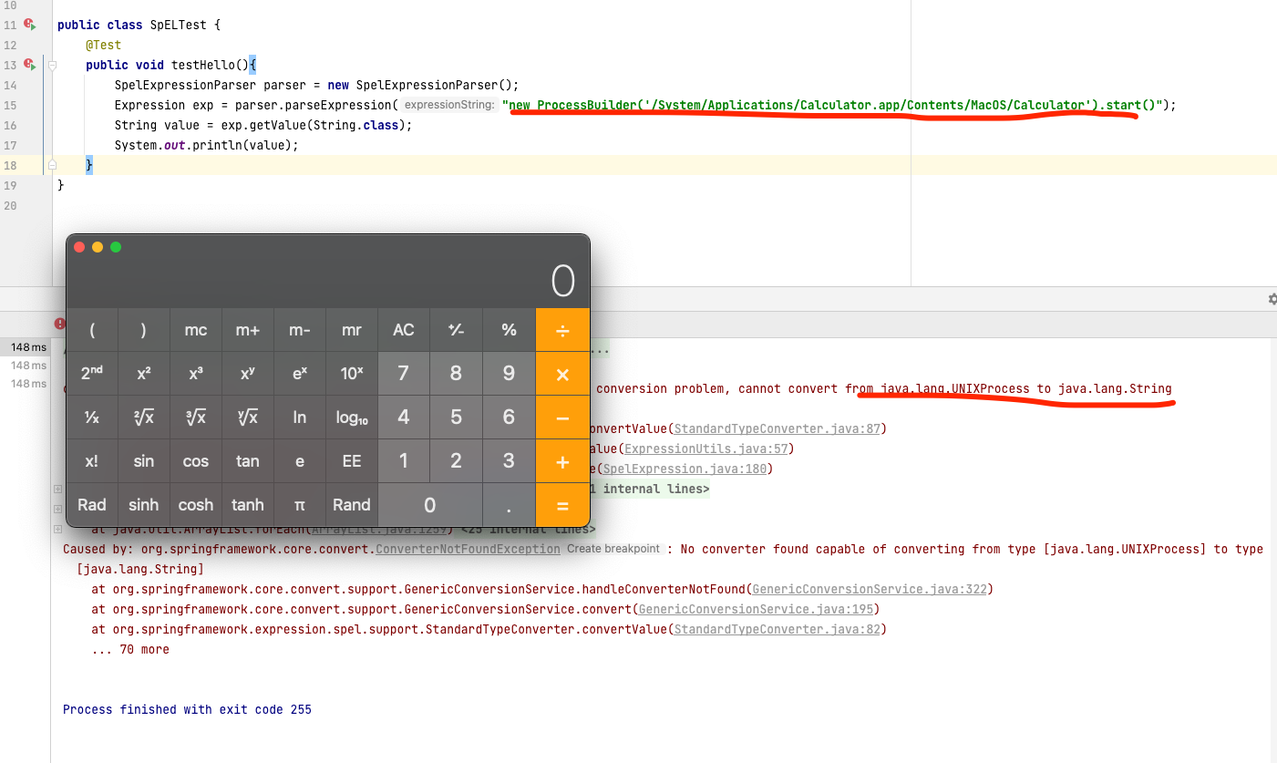Click Calculator mc memory clear key

click(196, 330)
